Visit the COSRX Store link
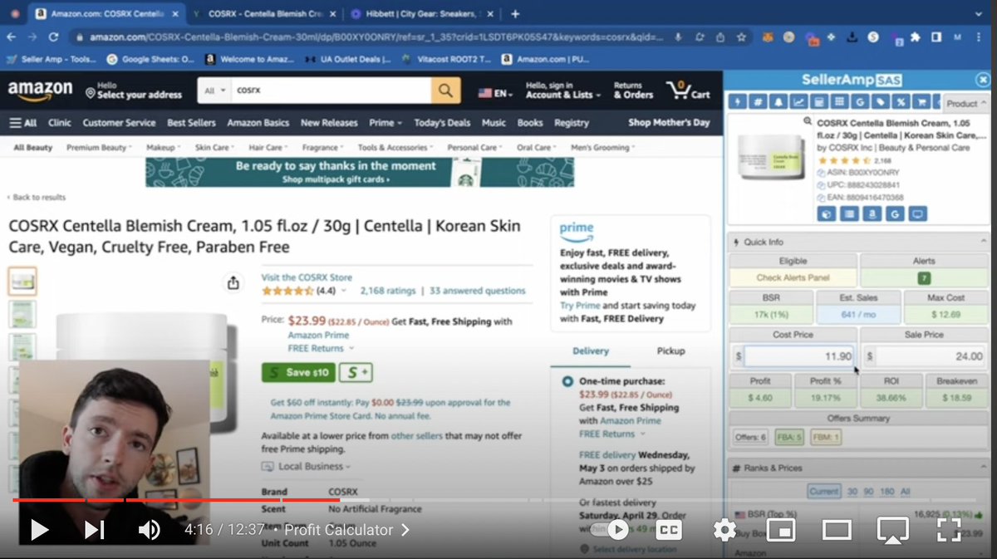Image resolution: width=997 pixels, height=559 pixels. pos(307,277)
